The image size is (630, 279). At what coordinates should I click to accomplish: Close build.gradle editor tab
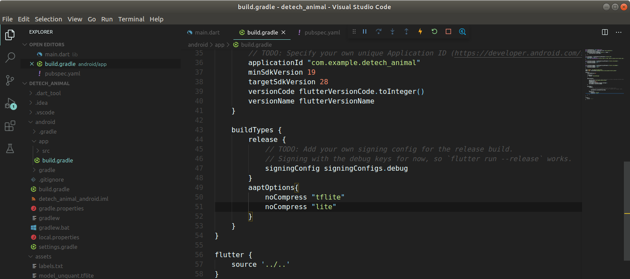[283, 32]
